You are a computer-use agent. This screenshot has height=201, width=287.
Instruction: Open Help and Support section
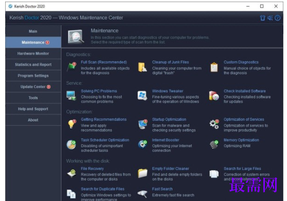click(33, 109)
